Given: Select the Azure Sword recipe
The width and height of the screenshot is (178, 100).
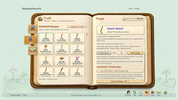Looking at the screenshot, I should coord(46,38).
